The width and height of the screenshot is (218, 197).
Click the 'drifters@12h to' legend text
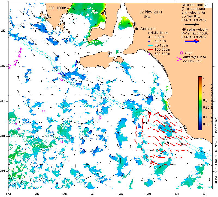pos(194,57)
